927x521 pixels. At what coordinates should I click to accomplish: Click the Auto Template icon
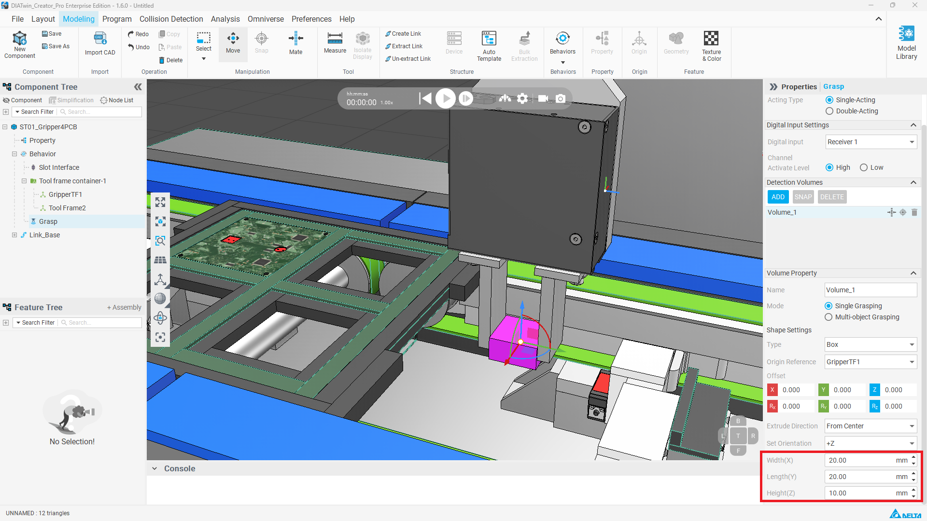(489, 46)
